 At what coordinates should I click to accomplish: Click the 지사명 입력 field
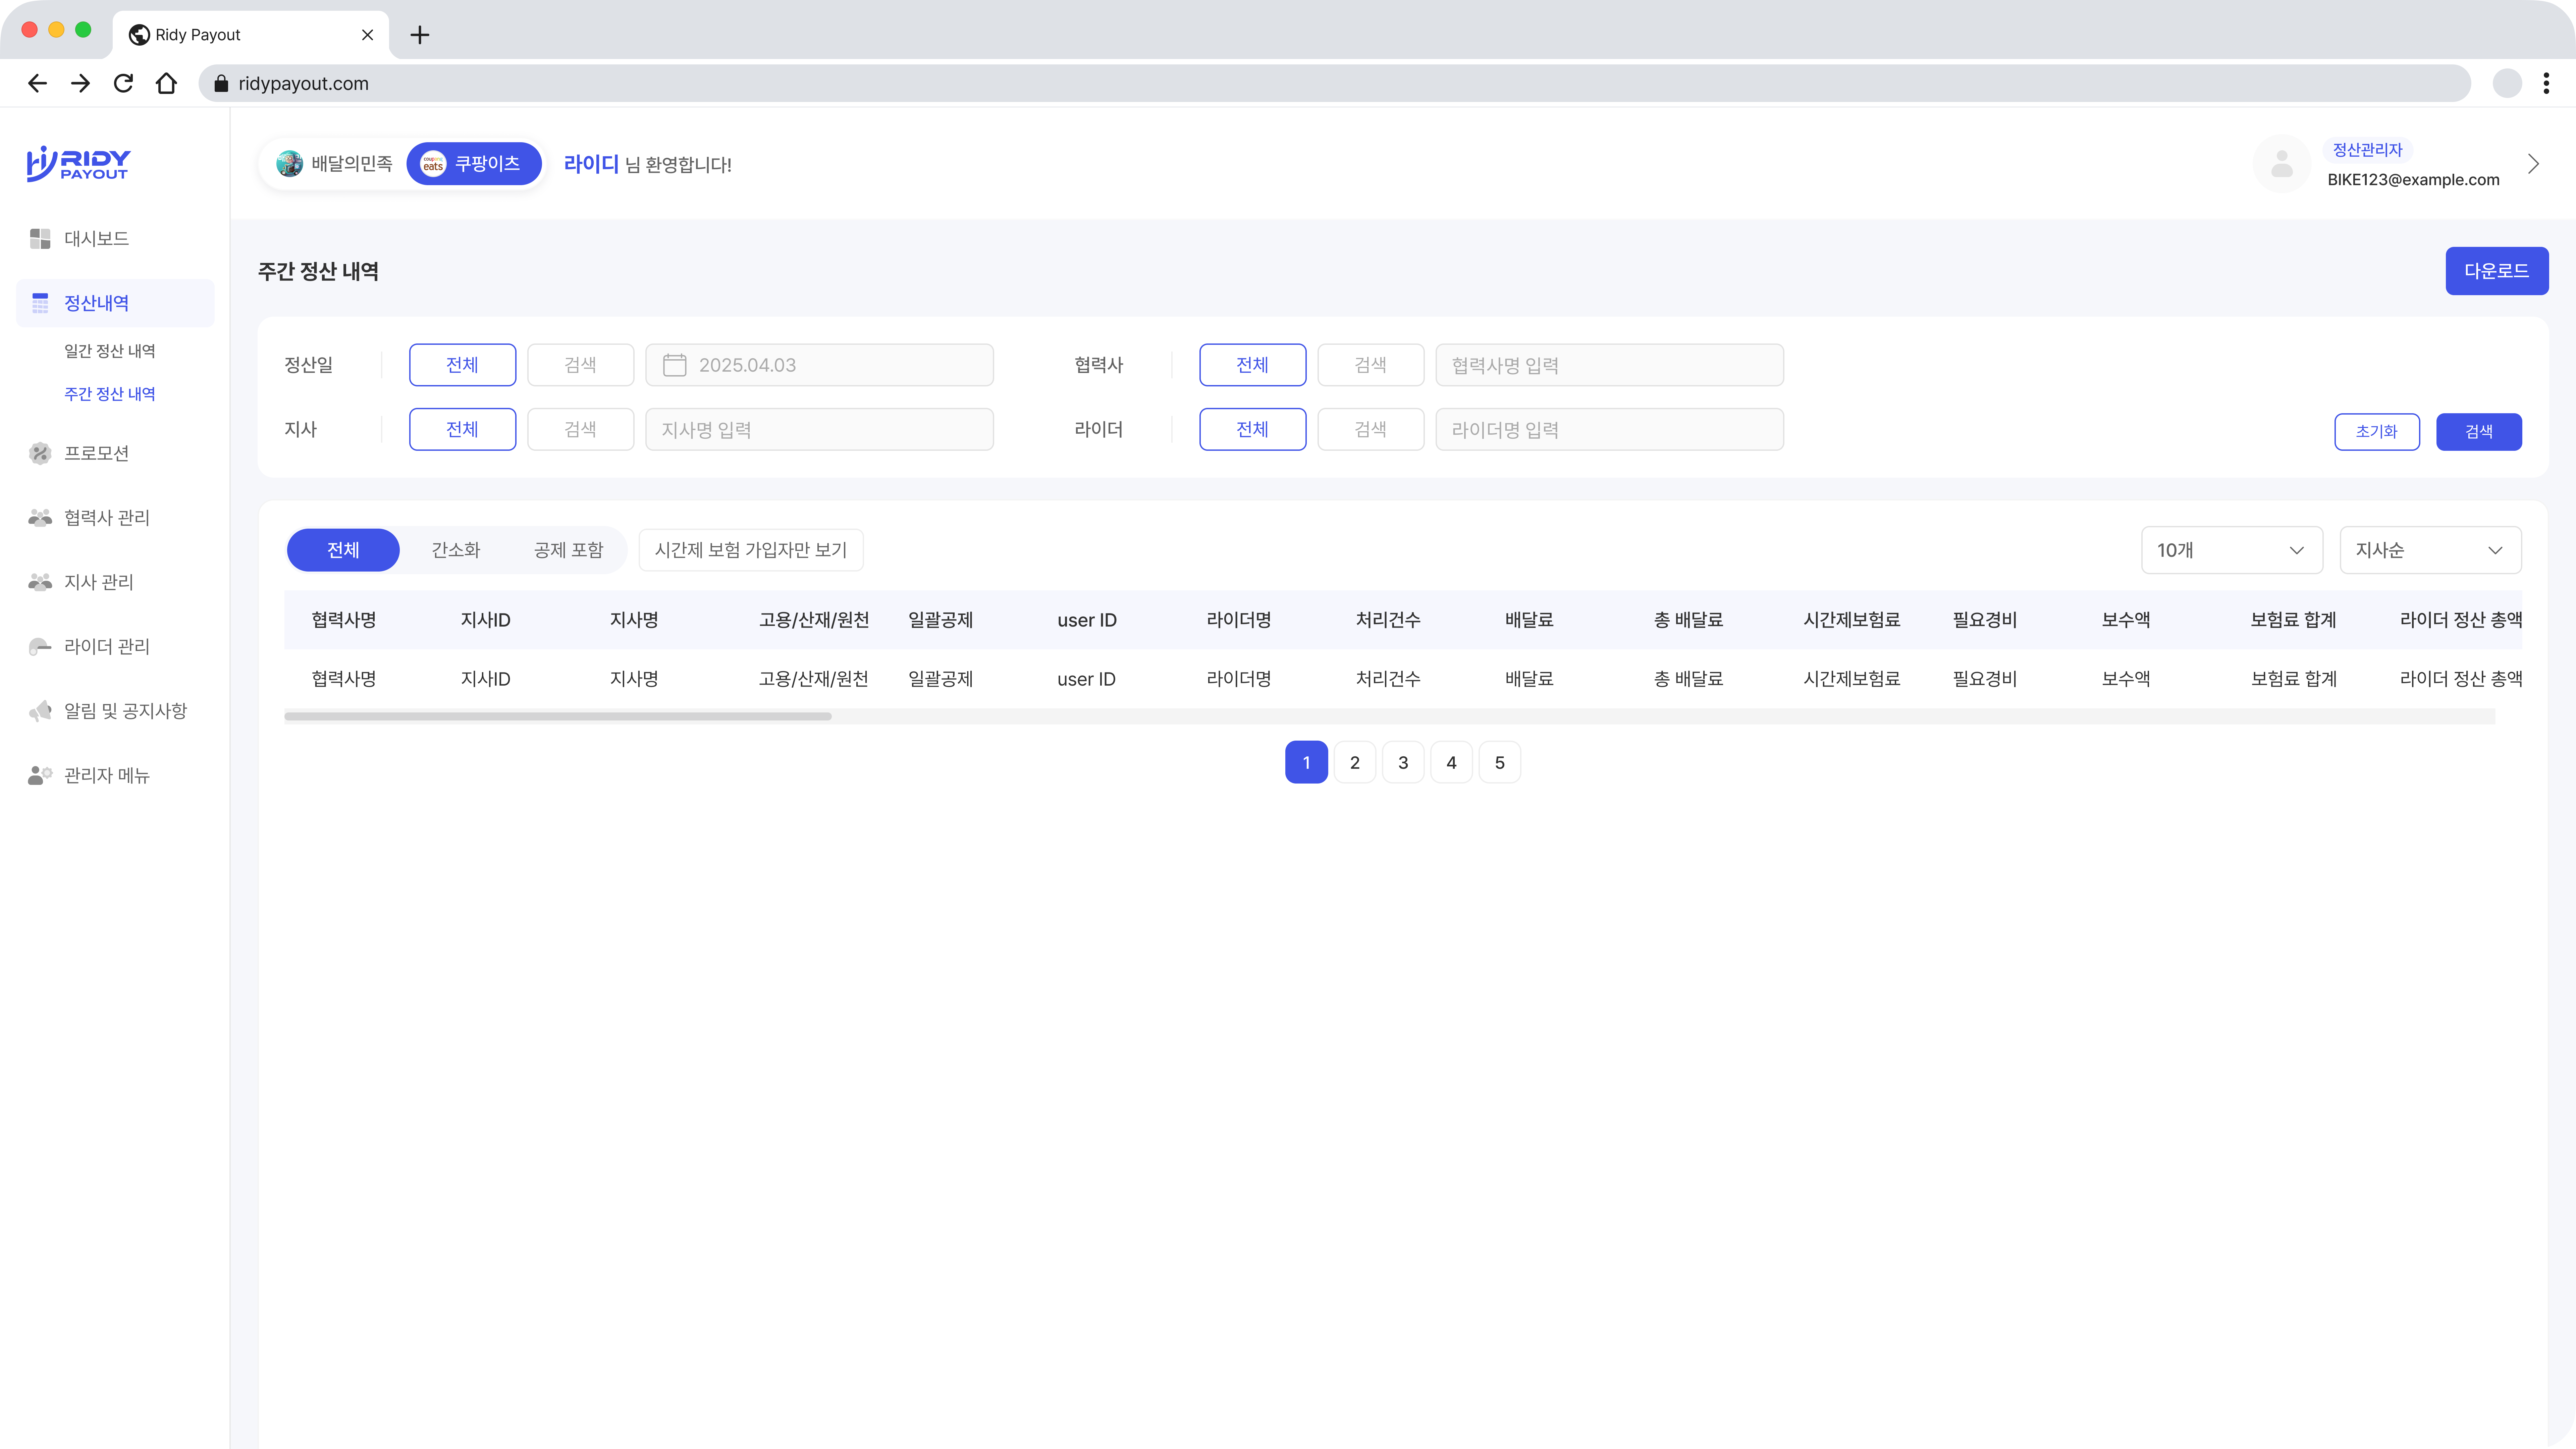[x=819, y=429]
